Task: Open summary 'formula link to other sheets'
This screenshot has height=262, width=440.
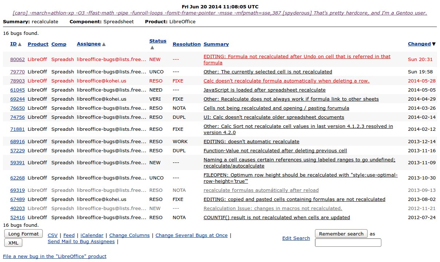Action: (291, 99)
